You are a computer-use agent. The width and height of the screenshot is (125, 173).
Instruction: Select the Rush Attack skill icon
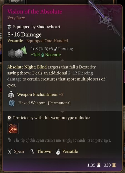pos(13,129)
